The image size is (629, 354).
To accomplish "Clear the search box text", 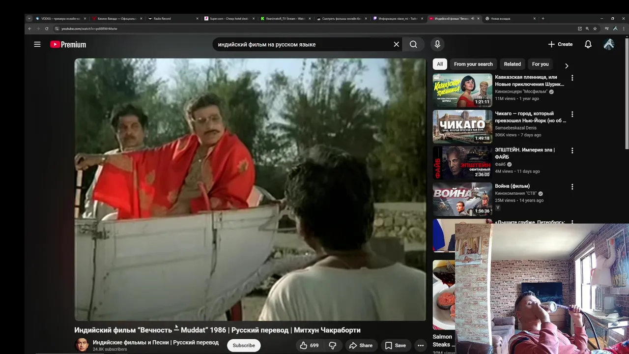I will coord(396,44).
